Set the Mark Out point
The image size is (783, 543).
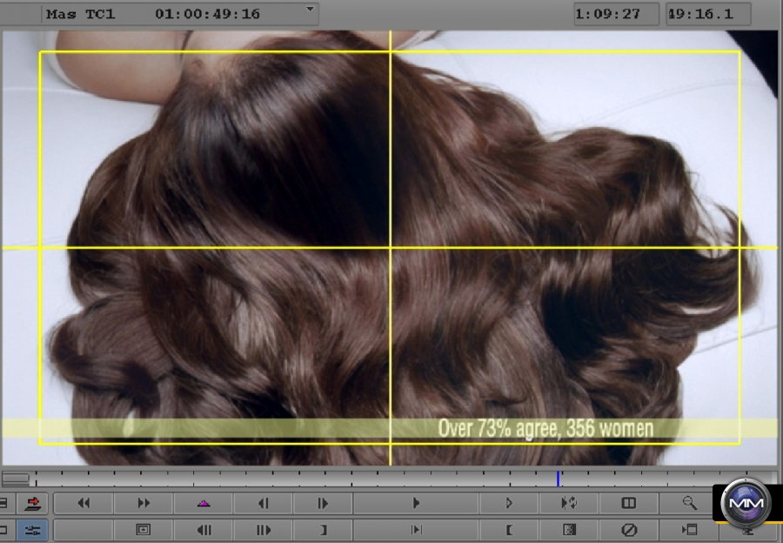323,530
